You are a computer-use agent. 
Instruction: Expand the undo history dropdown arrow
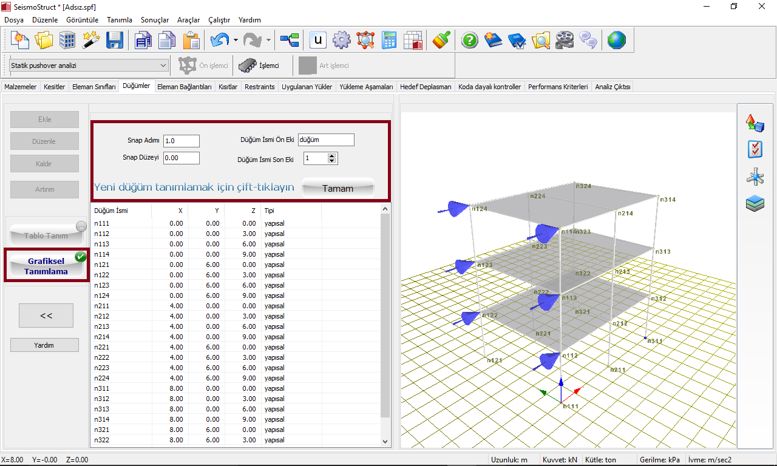coord(236,41)
